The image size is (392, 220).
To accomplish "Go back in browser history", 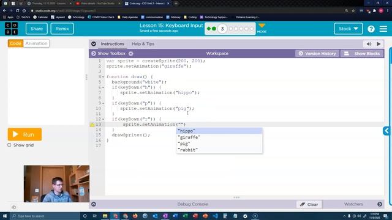I will (x=4, y=11).
